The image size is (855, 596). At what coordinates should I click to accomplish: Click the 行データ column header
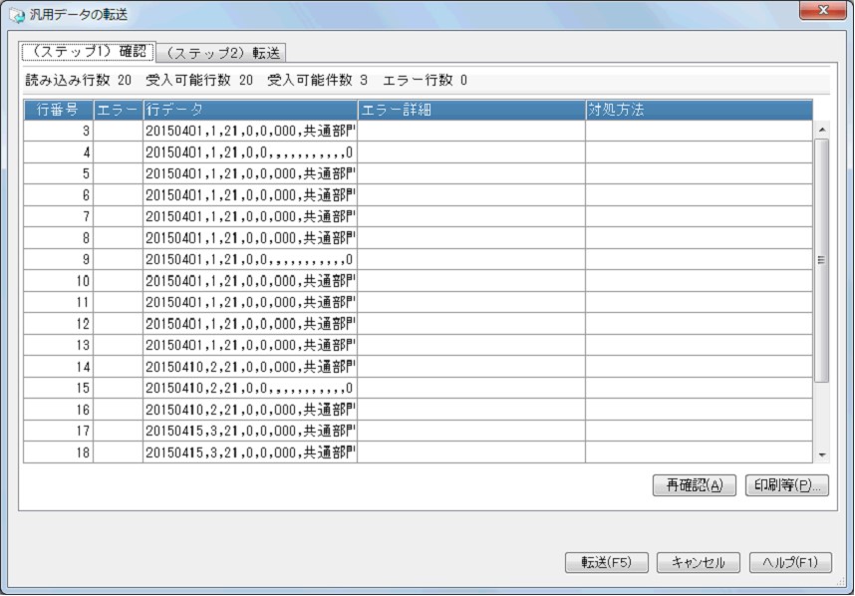[x=249, y=110]
